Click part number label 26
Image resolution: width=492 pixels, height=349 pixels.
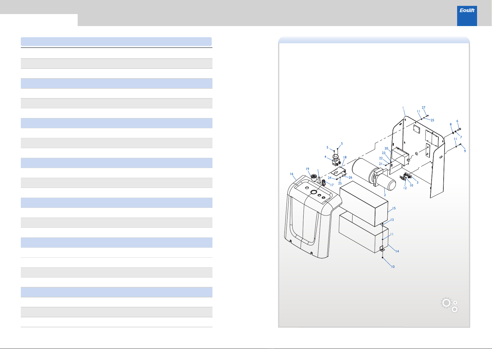click(x=350, y=177)
